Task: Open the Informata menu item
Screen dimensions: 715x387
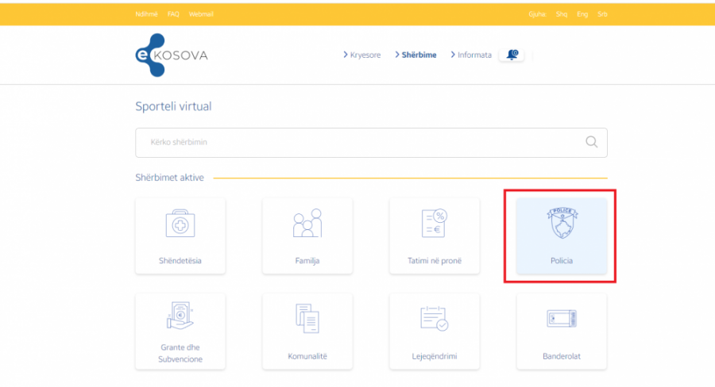Action: (474, 55)
